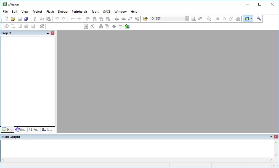Open the Edit menu

[x=15, y=12]
